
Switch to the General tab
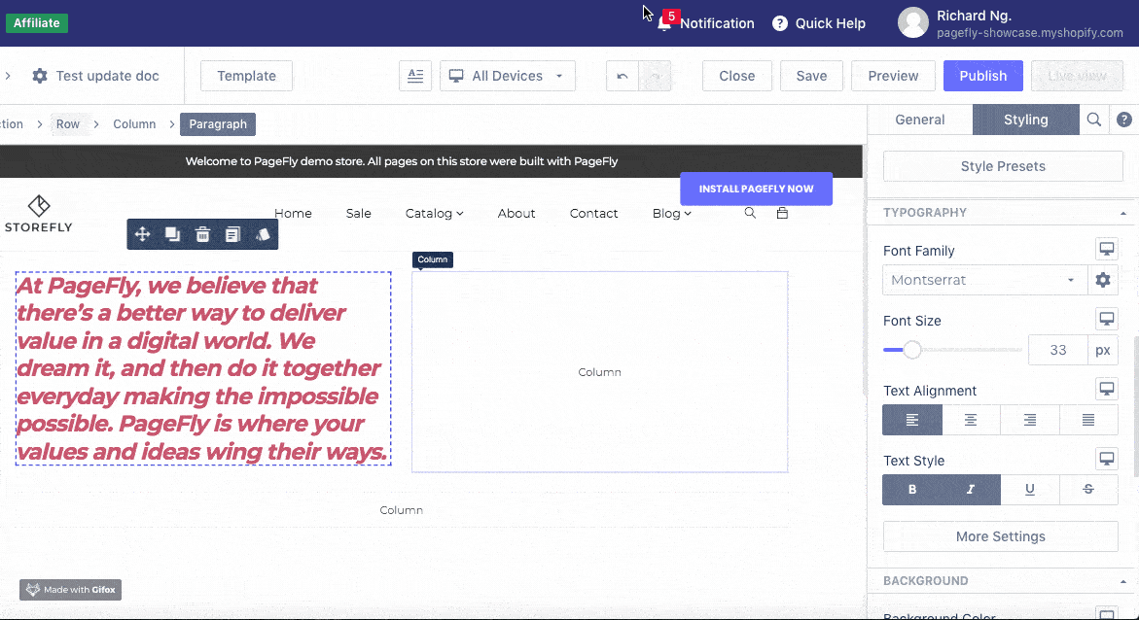point(919,120)
